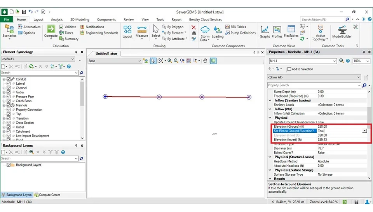Image resolution: width=373 pixels, height=212 pixels.
Task: Check the Add to Selection box
Action: tap(289, 69)
